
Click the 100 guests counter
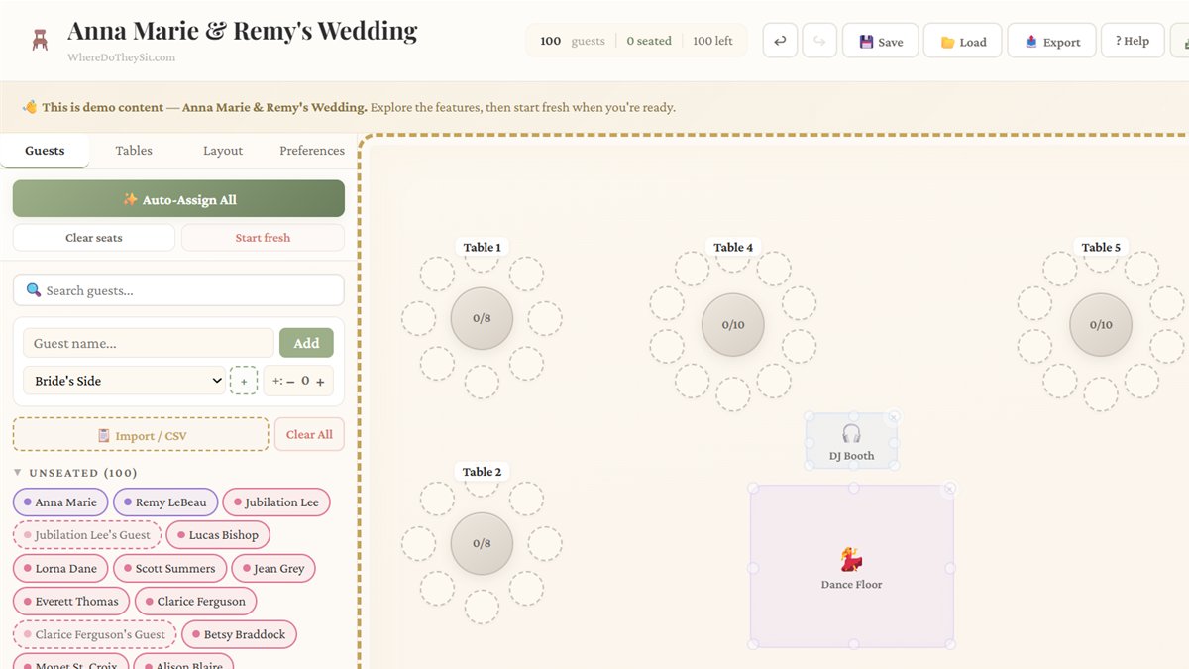572,41
